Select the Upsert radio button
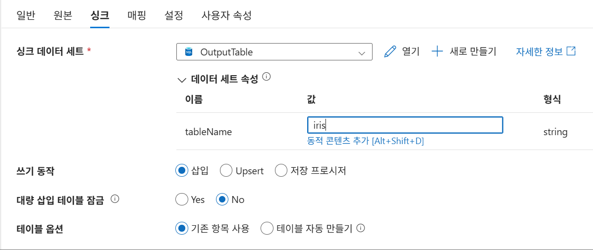 [226, 171]
